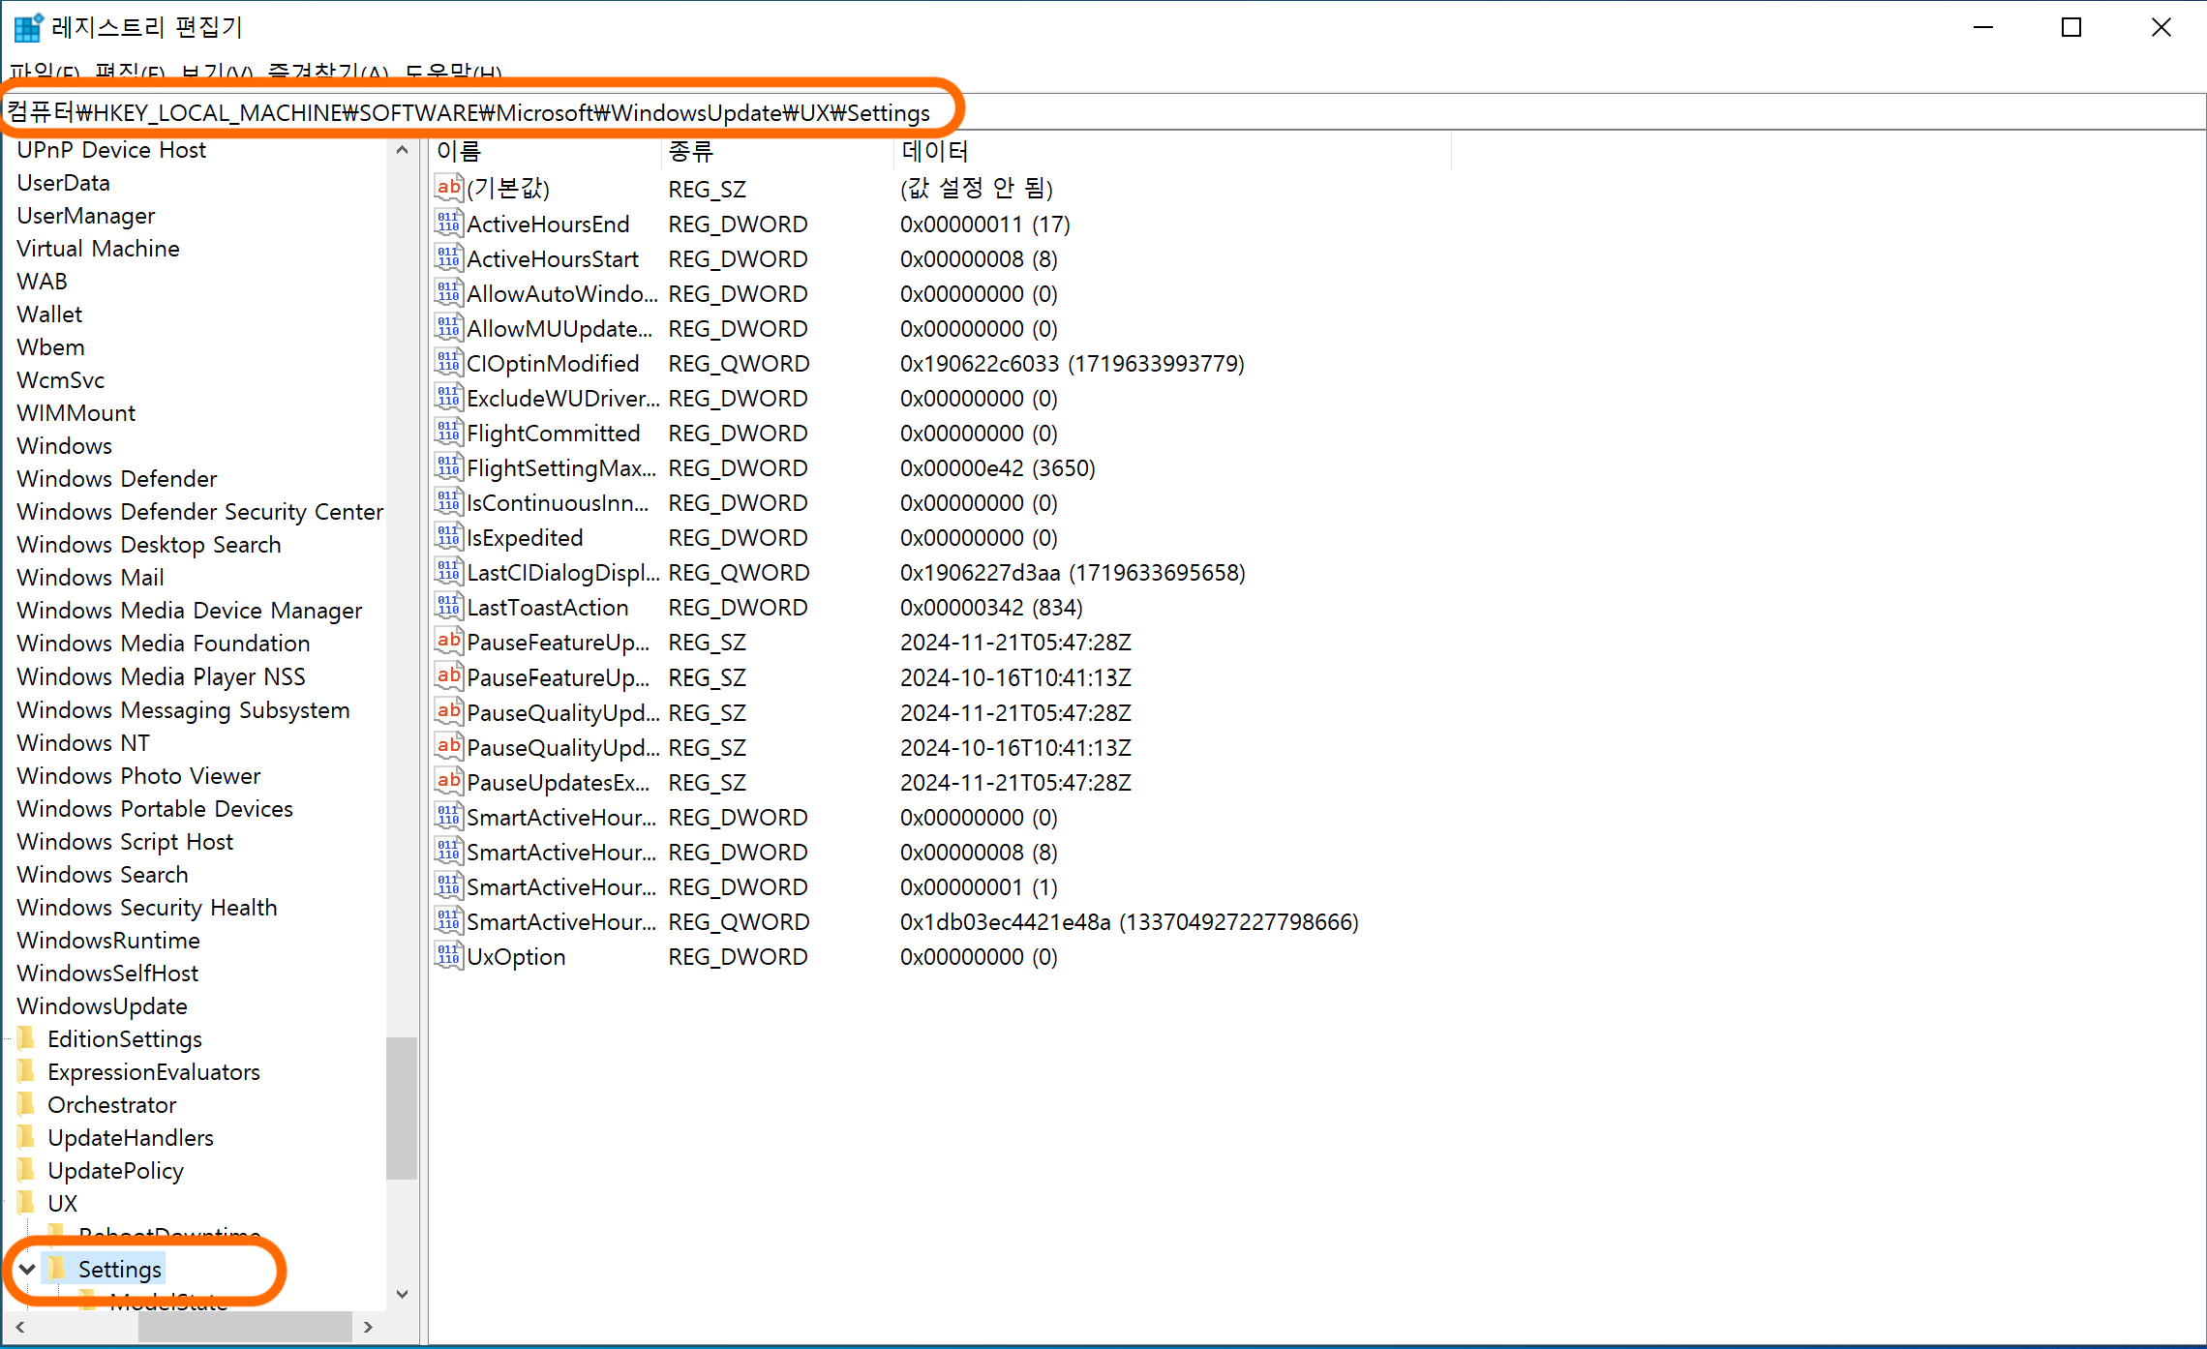The height and width of the screenshot is (1349, 2207).
Task: Select the LastCIDialogDispl... QWORD icon
Action: 448,571
